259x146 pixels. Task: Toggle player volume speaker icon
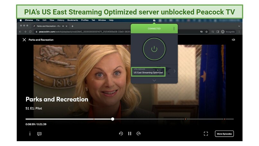point(233,40)
